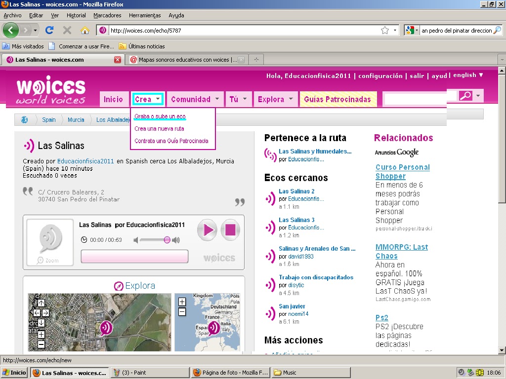Viewport: 506px width, 379px height.
Task: Mute audio with small speaker icon
Action: (x=136, y=240)
